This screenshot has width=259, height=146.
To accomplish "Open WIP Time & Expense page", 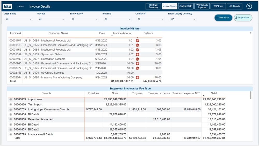I will coord(202,6).
